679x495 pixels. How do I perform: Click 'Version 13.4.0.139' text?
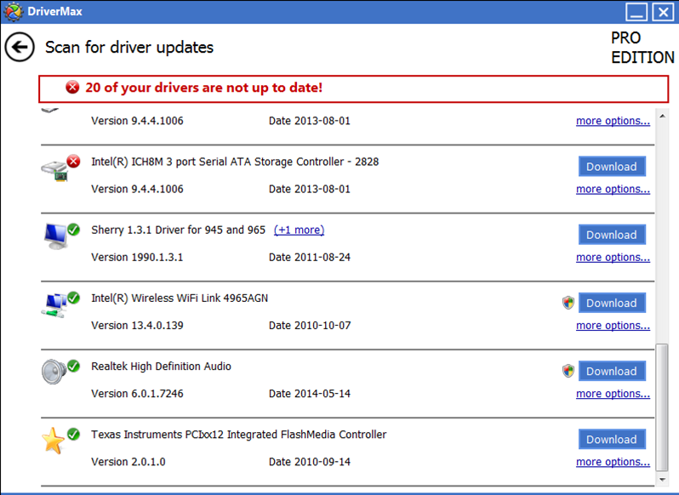click(137, 326)
